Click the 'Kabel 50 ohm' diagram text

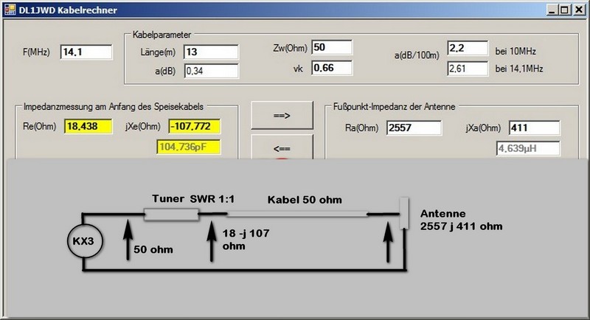pos(305,200)
